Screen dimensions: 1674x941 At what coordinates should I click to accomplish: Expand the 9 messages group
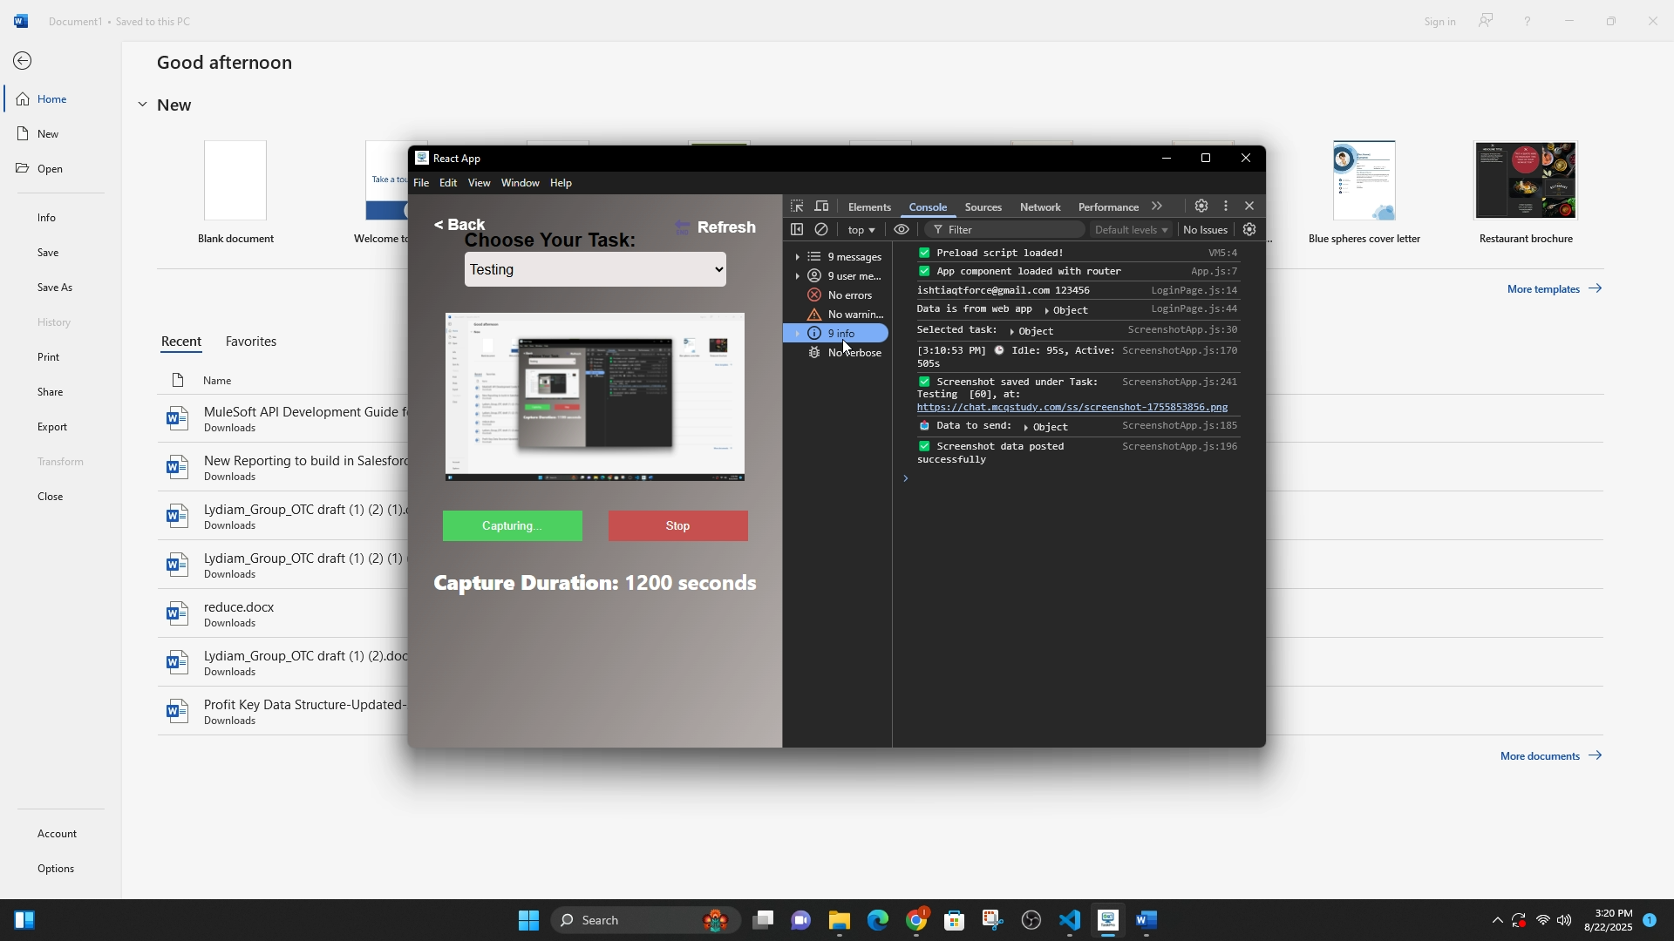coord(798,257)
